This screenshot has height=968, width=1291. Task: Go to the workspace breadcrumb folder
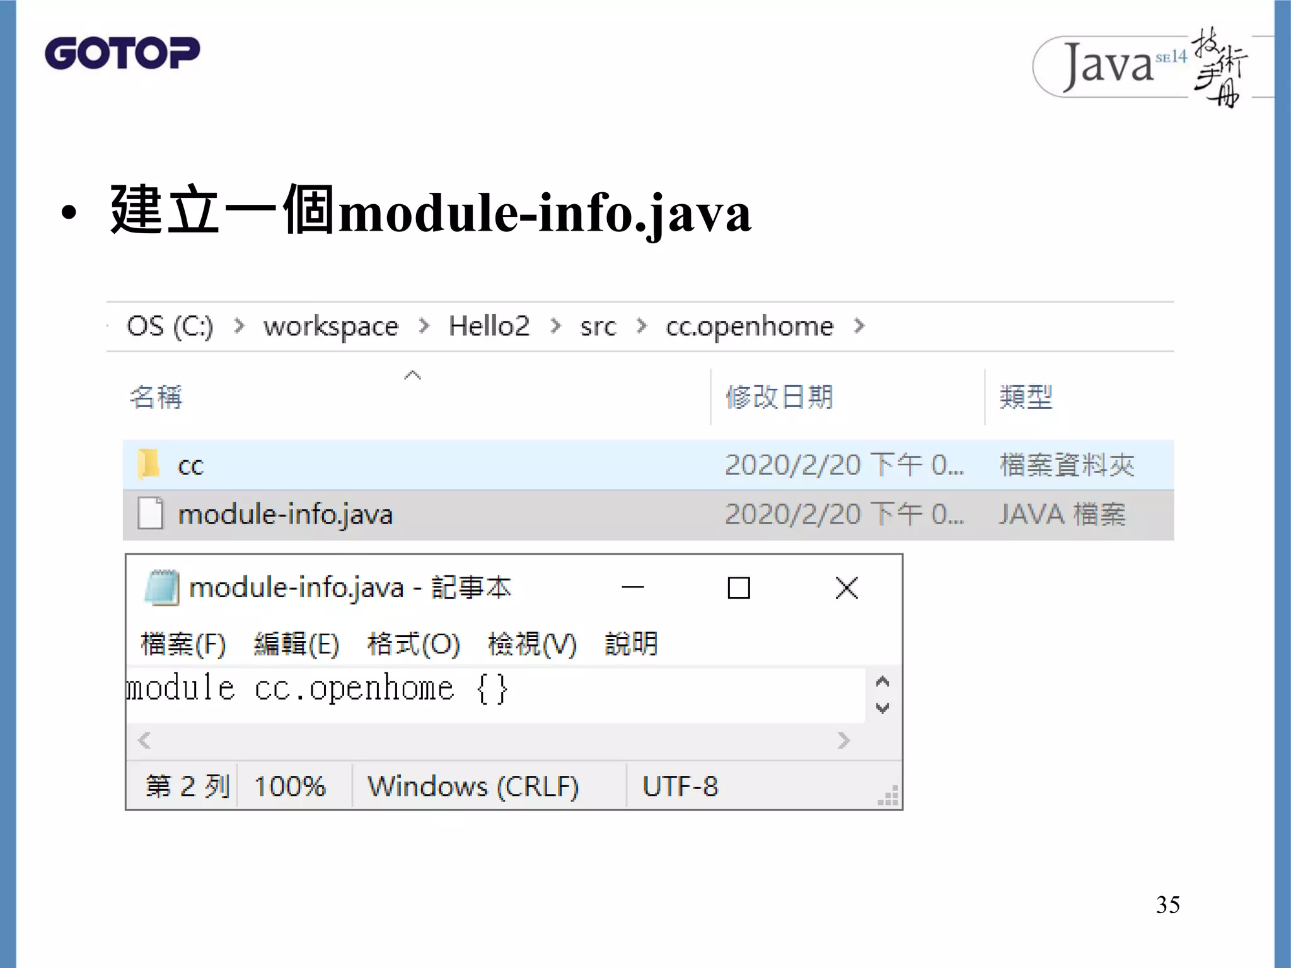point(331,326)
